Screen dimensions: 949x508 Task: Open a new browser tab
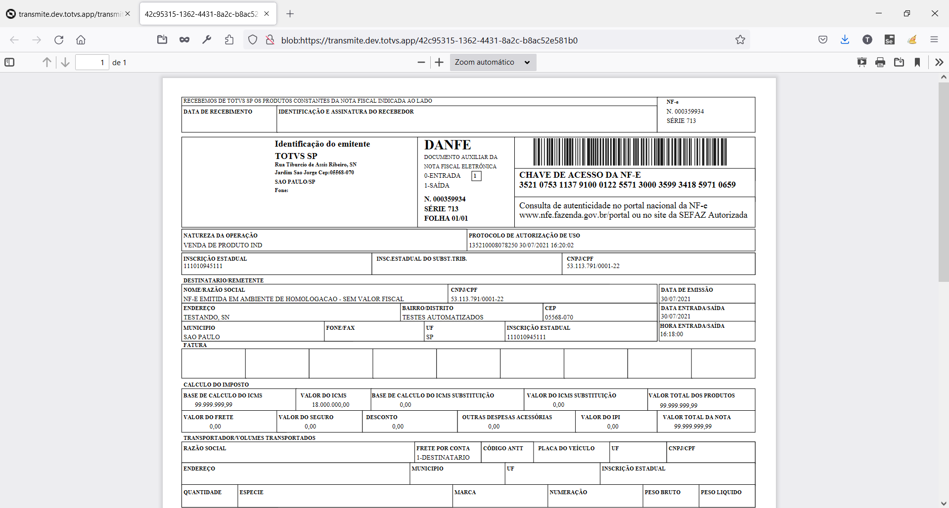pos(290,14)
